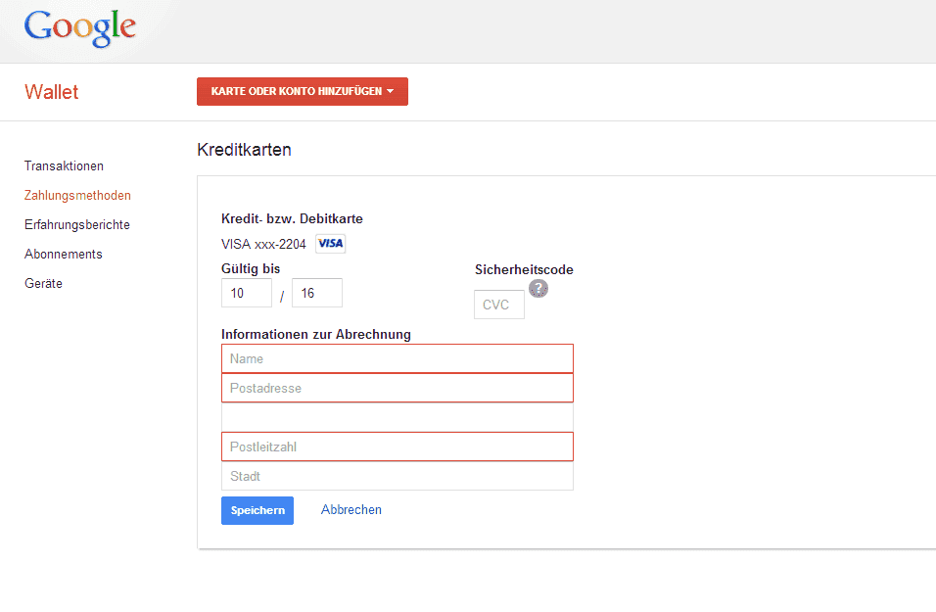This screenshot has height=612, width=936.
Task: Go to Erfahrungsberichte section
Action: pyautogui.click(x=77, y=224)
